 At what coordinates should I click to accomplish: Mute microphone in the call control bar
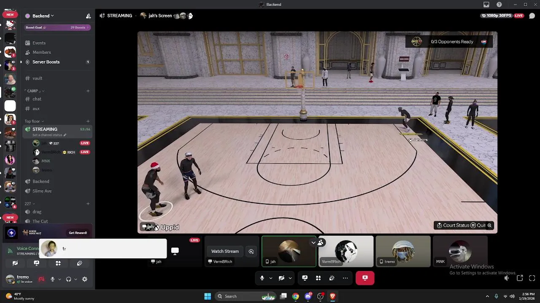point(262,278)
